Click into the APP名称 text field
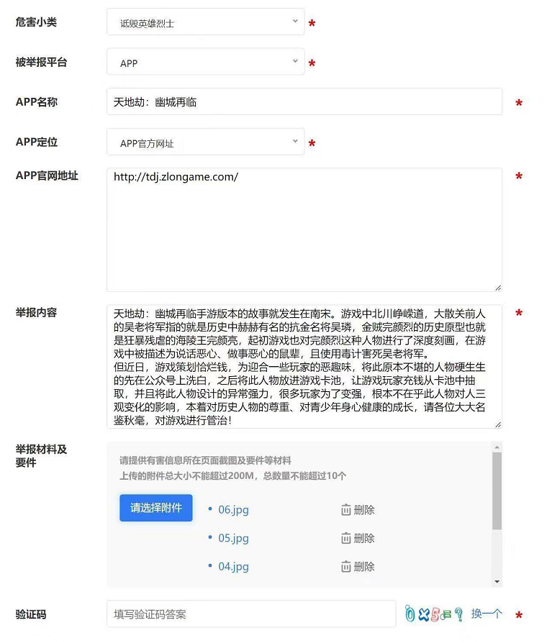This screenshot has width=547, height=643. pos(304,101)
